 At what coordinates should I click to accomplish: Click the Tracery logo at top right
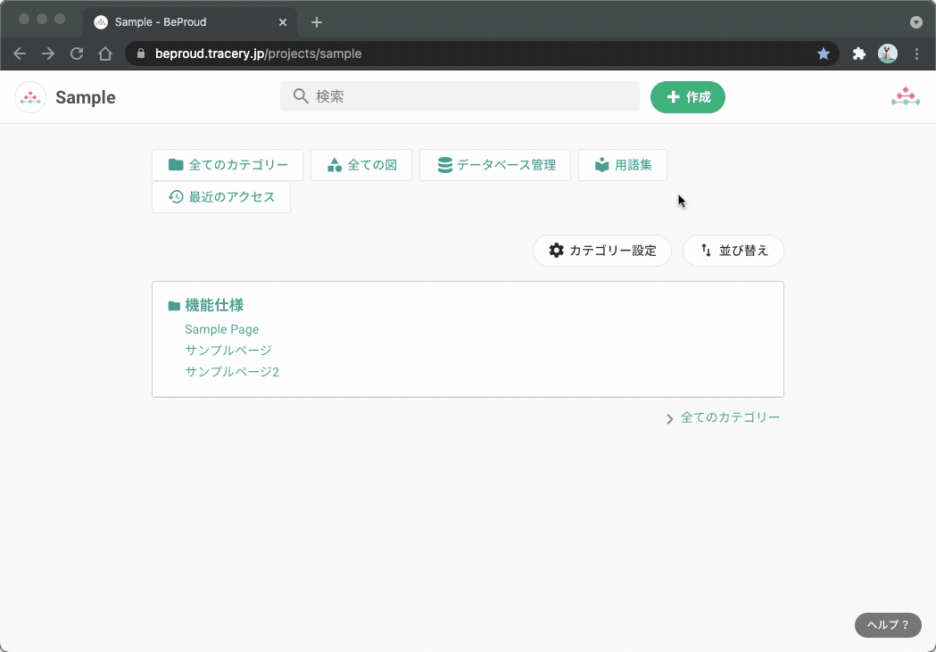tap(905, 95)
